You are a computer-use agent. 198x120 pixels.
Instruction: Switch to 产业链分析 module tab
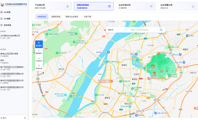(x=52, y=6)
